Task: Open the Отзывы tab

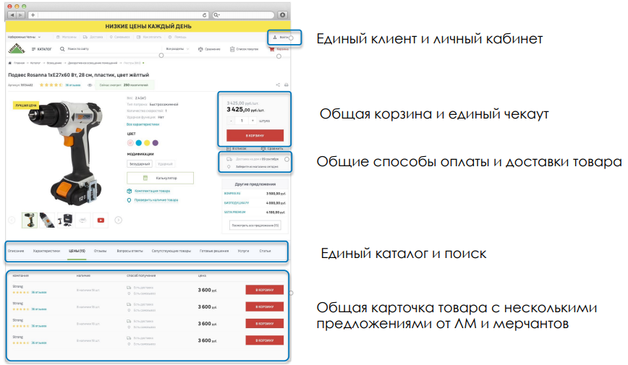Action: pos(100,251)
